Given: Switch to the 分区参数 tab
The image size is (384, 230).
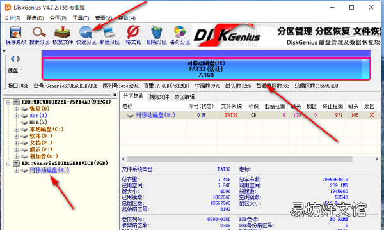Looking at the screenshot, I should point(133,96).
